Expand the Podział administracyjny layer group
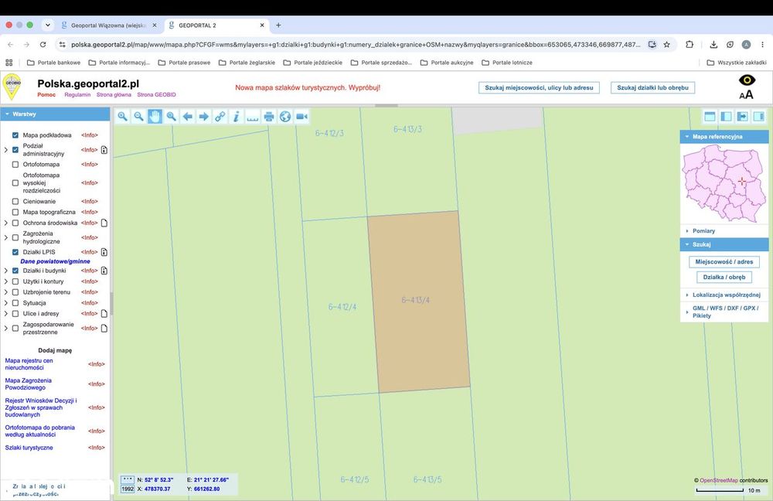Viewport: 773px width, 501px height. click(6, 149)
